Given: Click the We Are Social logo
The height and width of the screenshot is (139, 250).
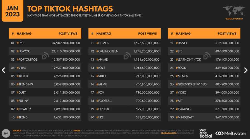Looking at the screenshot, I should click(x=206, y=133).
